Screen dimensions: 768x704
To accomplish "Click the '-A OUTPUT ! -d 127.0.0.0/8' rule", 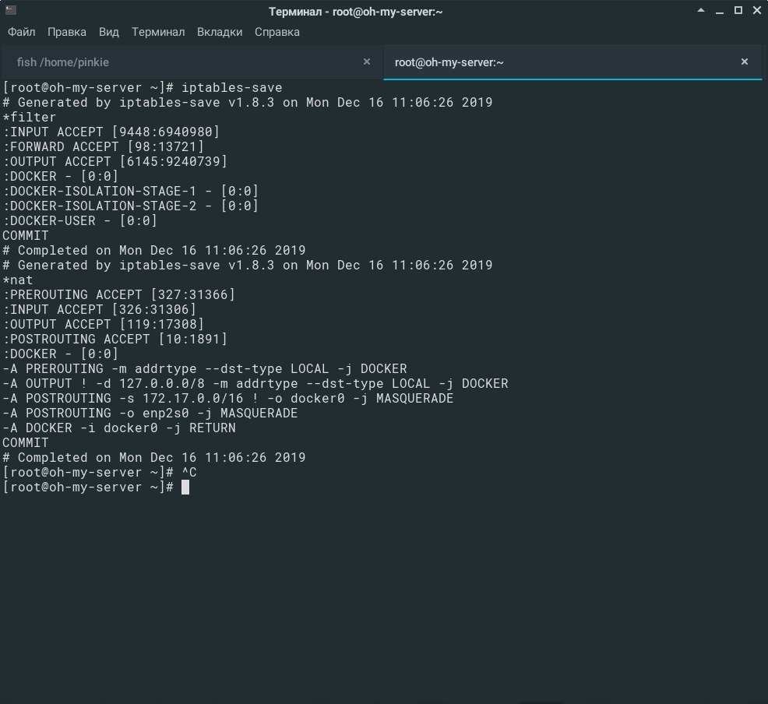I will point(255,383).
